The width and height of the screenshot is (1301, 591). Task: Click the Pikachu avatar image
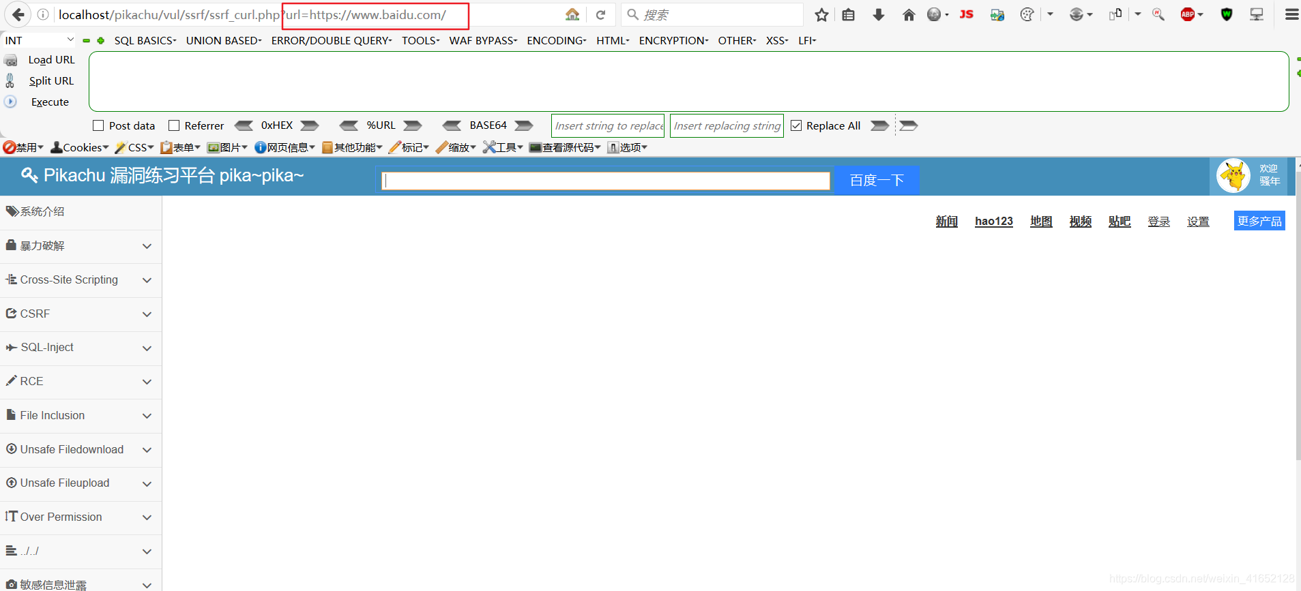[x=1233, y=176]
